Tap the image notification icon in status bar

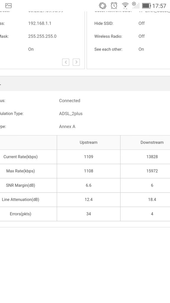pyautogui.click(x=9, y=6)
